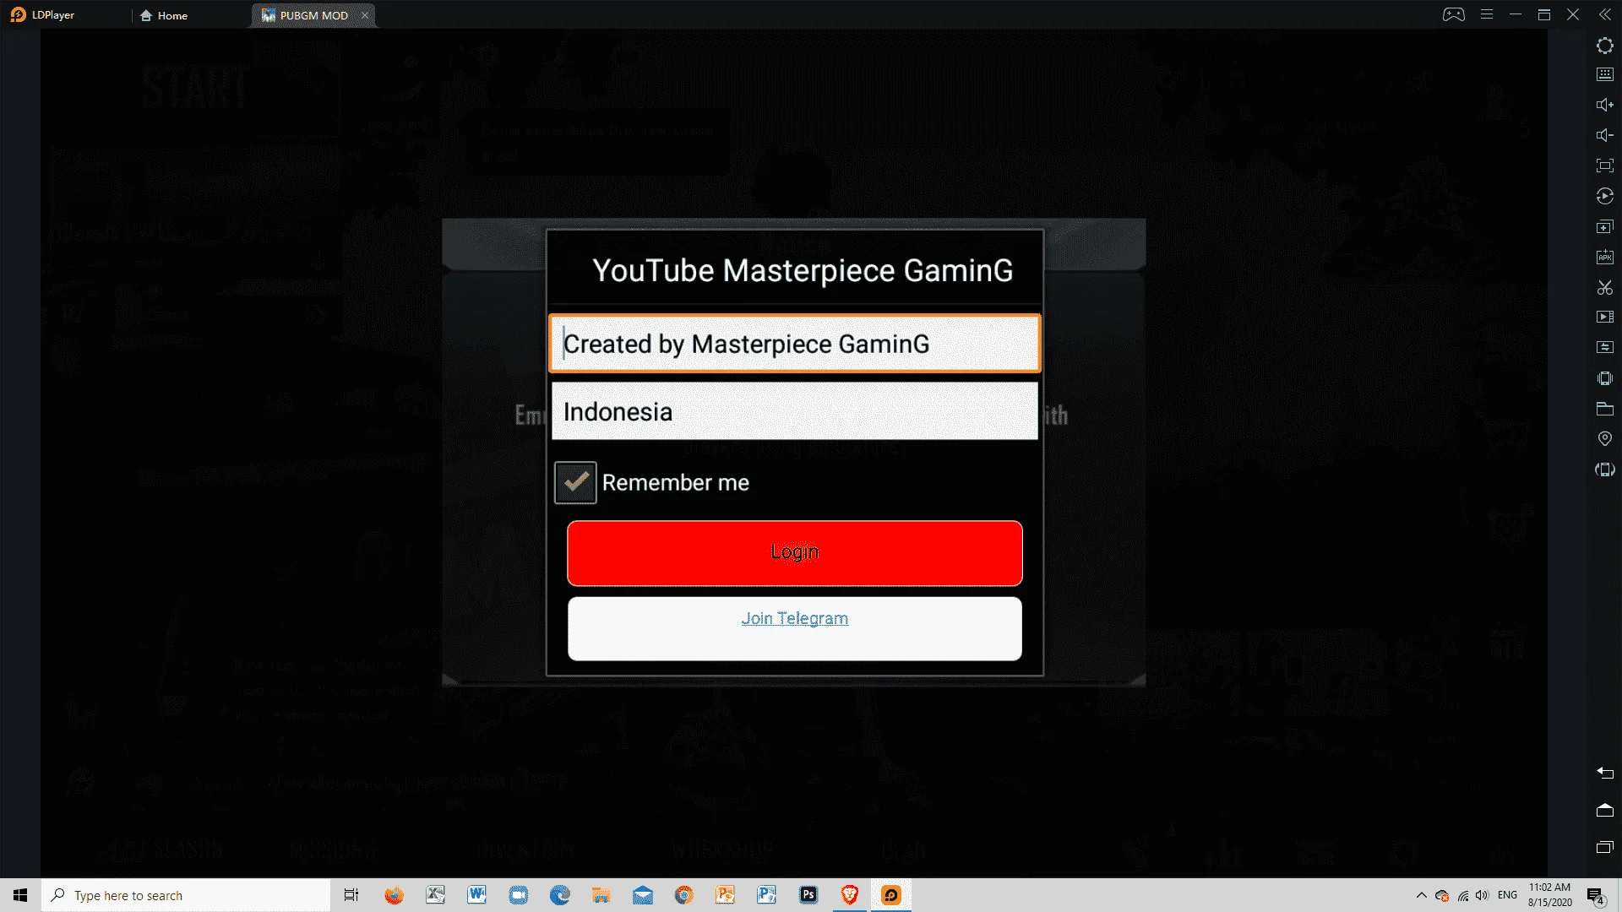Viewport: 1622px width, 912px height.
Task: Open virtual GPS location icon
Action: tap(1605, 438)
